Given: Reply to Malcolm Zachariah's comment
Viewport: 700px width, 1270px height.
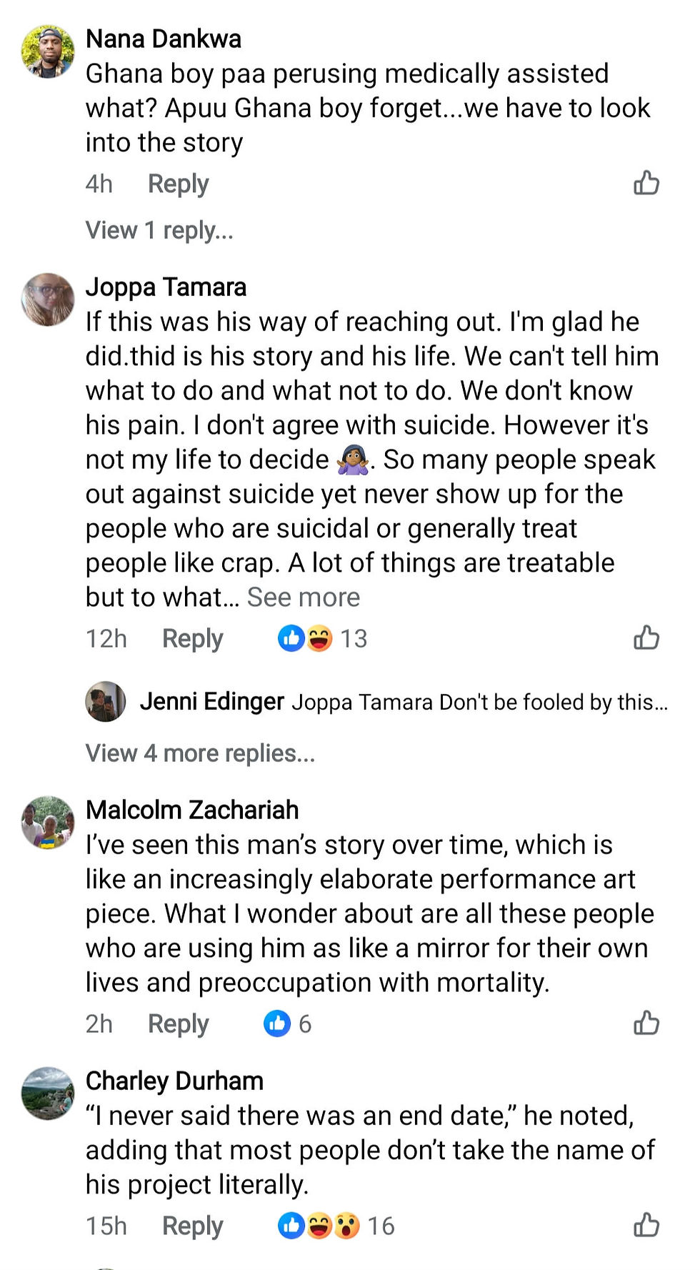Looking at the screenshot, I should pyautogui.click(x=178, y=1023).
